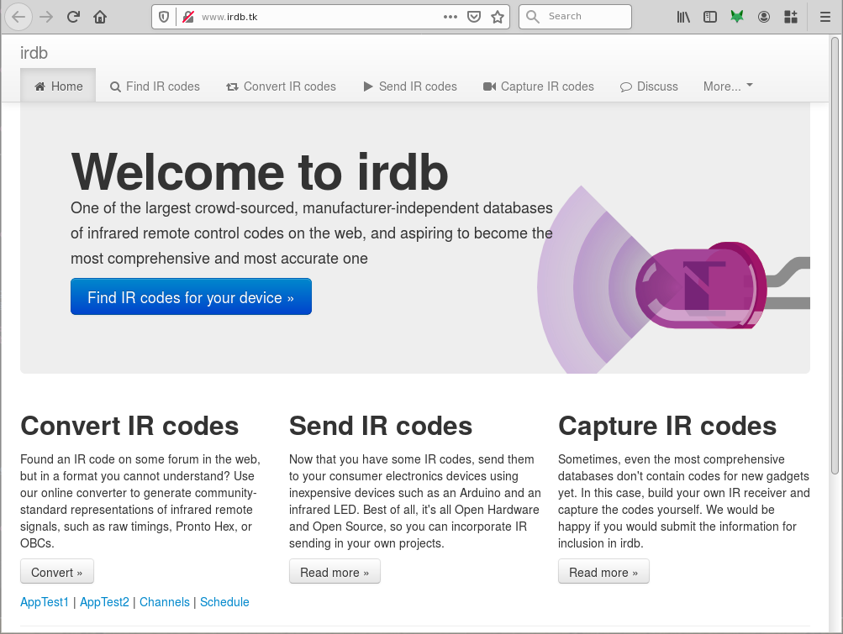Image resolution: width=843 pixels, height=634 pixels.
Task: Open the Pocket save icon
Action: point(474,17)
